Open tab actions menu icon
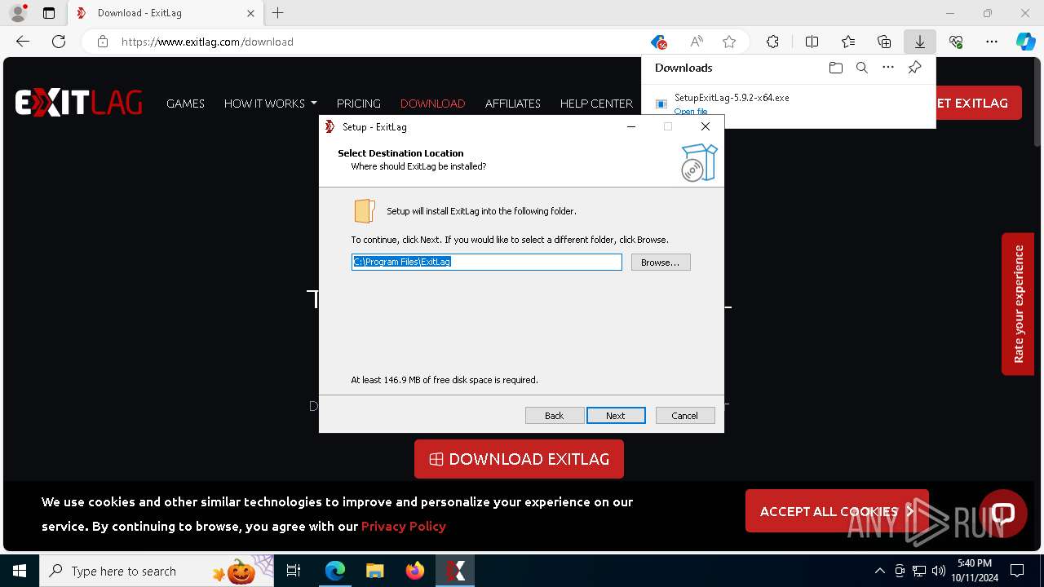This screenshot has width=1044, height=587. [x=49, y=13]
